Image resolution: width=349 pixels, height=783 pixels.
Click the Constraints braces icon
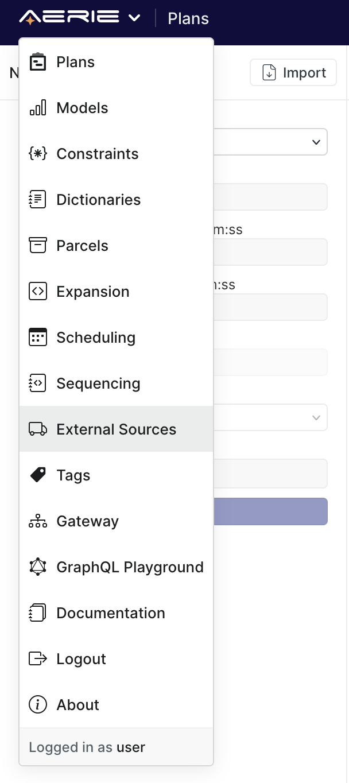(x=37, y=153)
